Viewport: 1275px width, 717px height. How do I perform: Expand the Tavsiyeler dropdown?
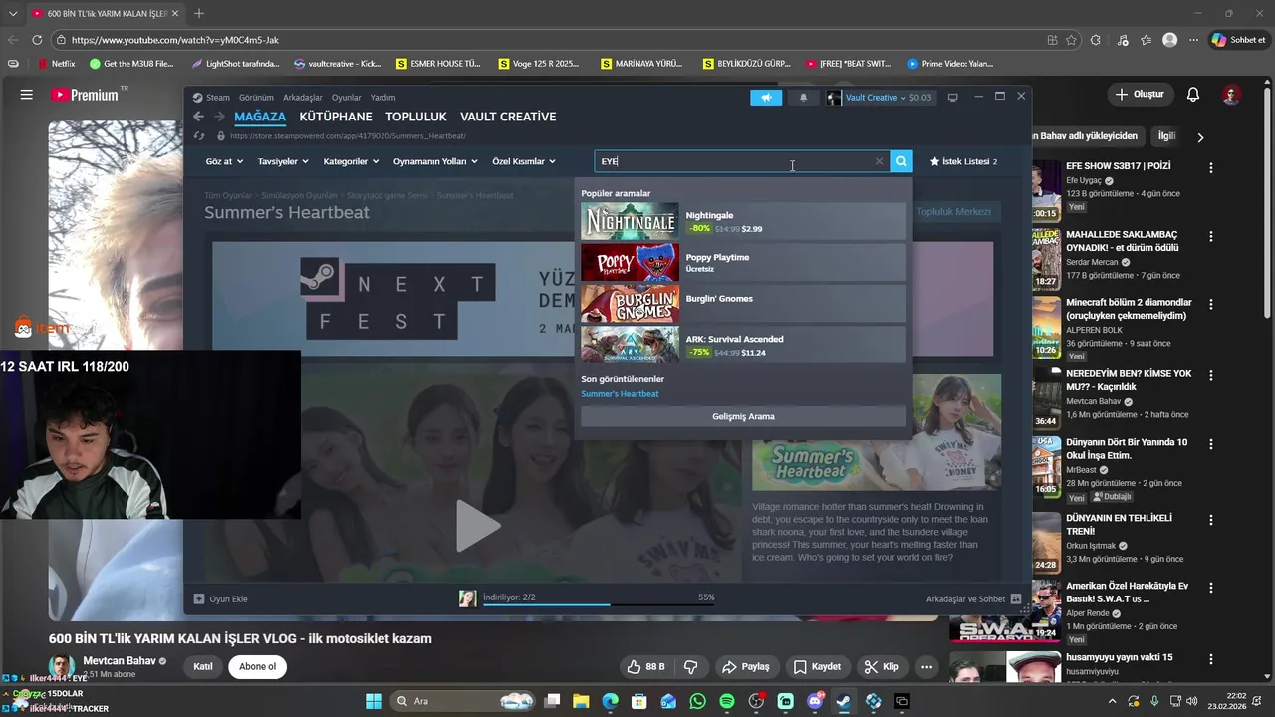(x=283, y=161)
